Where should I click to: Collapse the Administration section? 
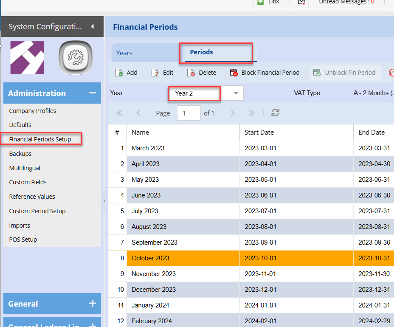coord(92,93)
